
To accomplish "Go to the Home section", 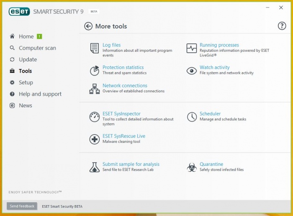I will (26, 36).
